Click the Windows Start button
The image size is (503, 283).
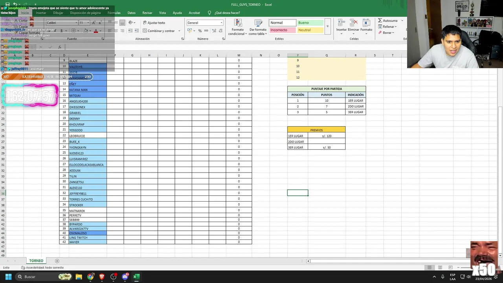point(8,277)
